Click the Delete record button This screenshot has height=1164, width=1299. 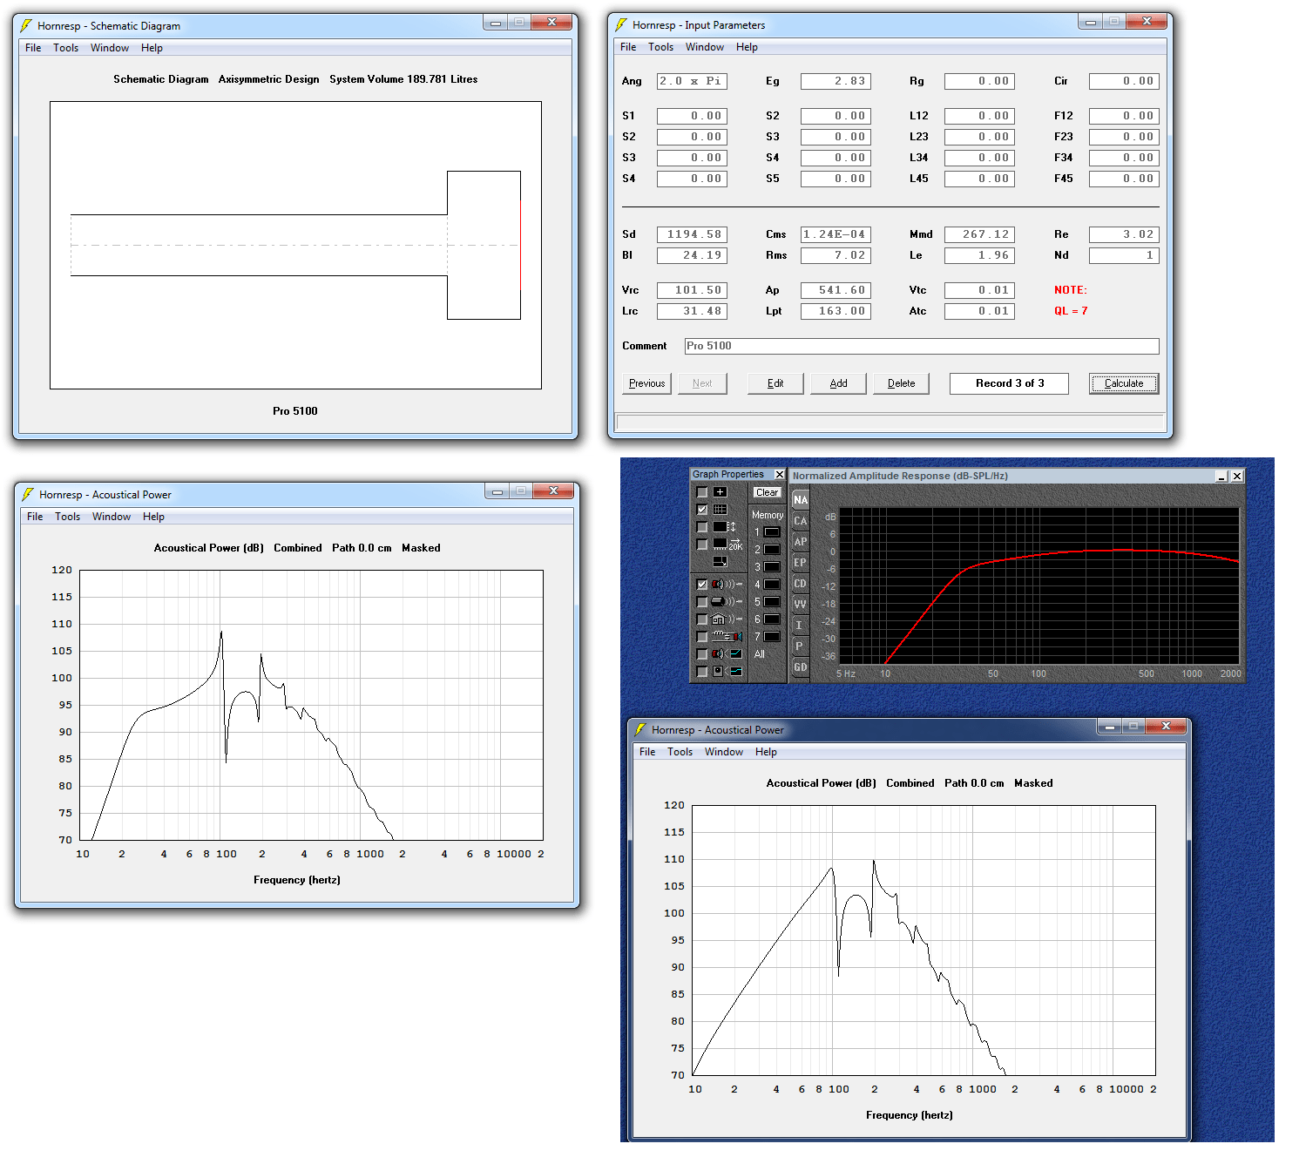point(901,383)
